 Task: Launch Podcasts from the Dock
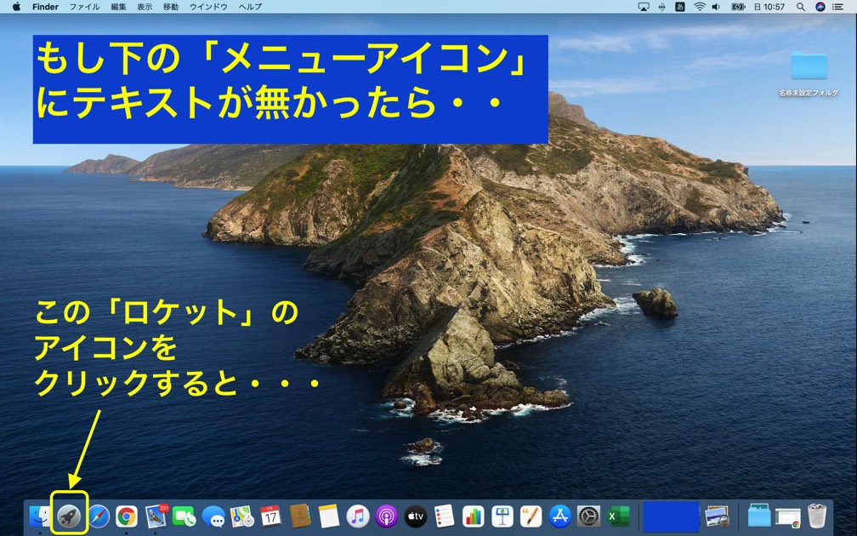click(387, 516)
